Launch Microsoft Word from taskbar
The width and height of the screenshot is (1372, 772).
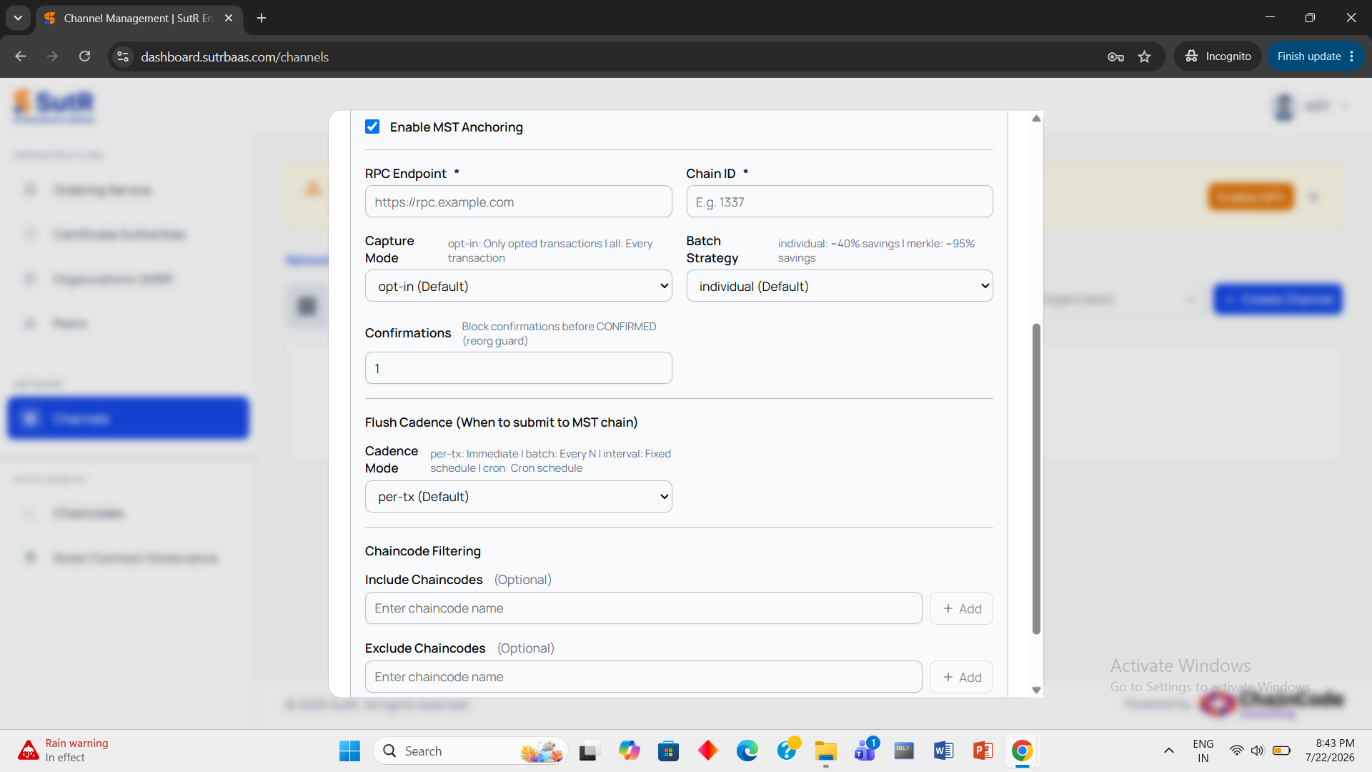pyautogui.click(x=943, y=751)
